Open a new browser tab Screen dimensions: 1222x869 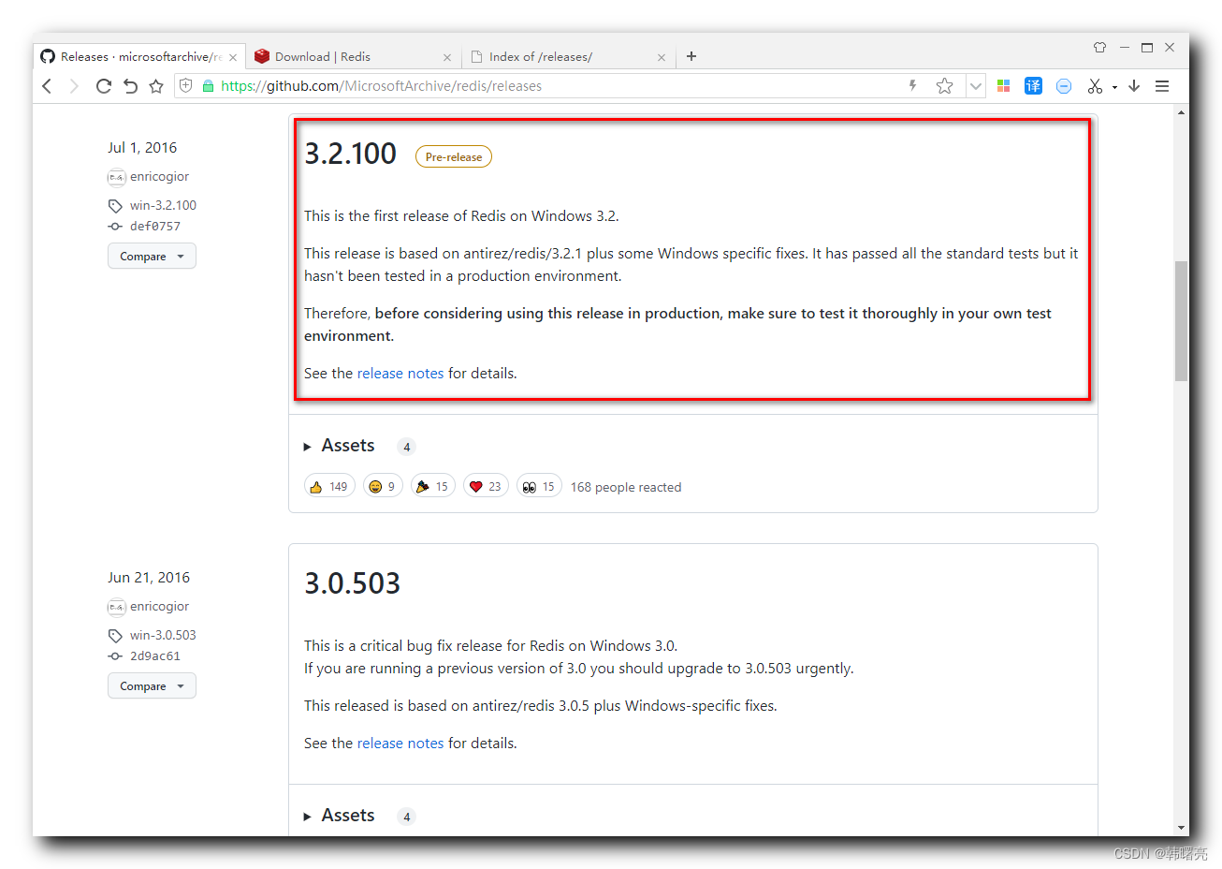coord(691,56)
